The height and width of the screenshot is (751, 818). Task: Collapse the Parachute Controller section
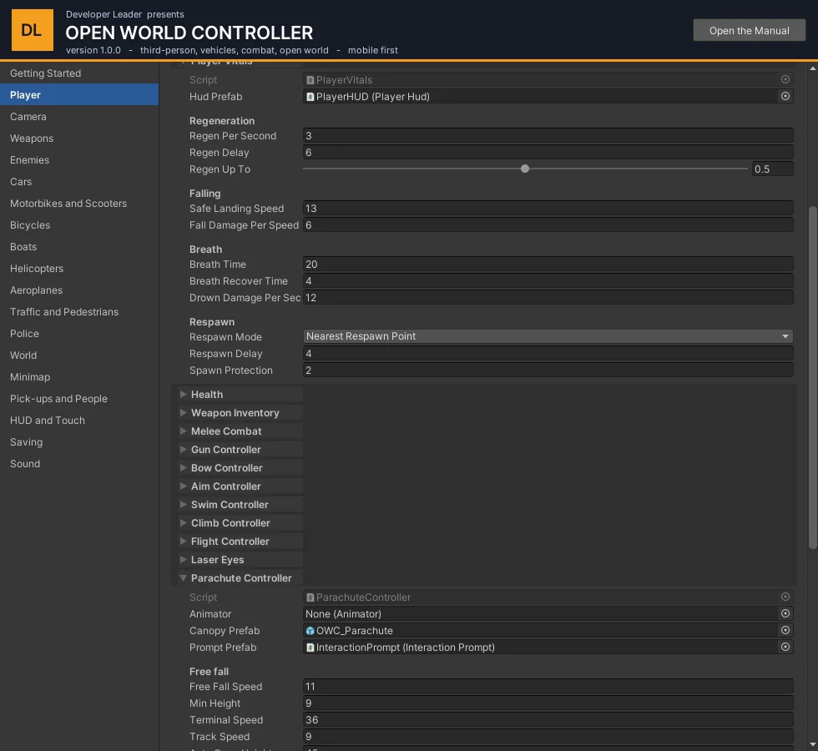183,577
